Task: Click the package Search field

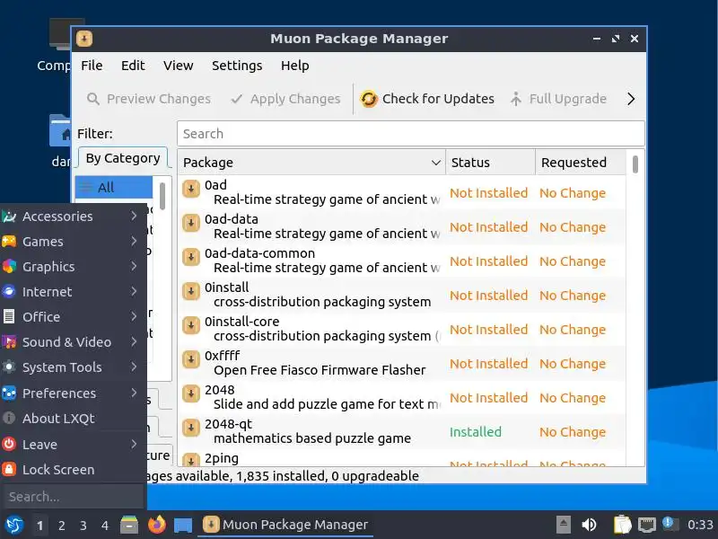Action: pyautogui.click(x=411, y=134)
